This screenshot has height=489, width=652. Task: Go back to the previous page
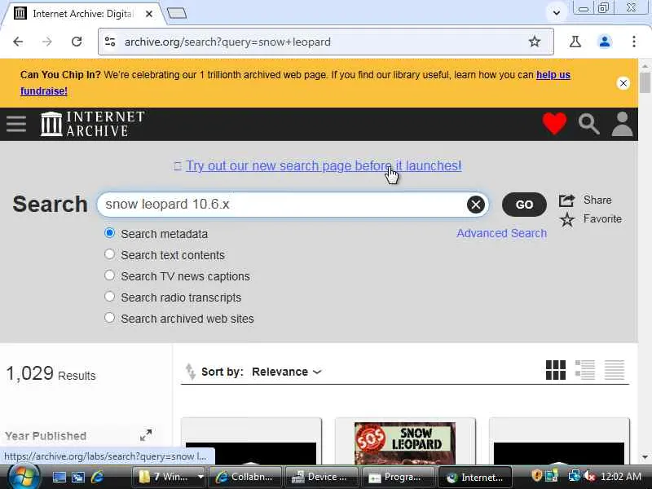click(x=18, y=42)
